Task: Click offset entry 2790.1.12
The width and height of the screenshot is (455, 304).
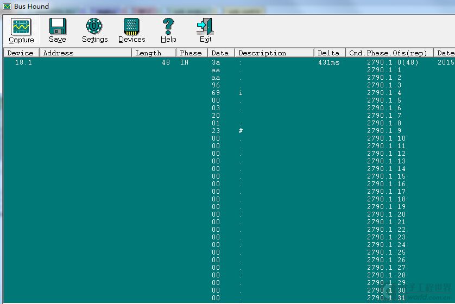Action: (386, 154)
